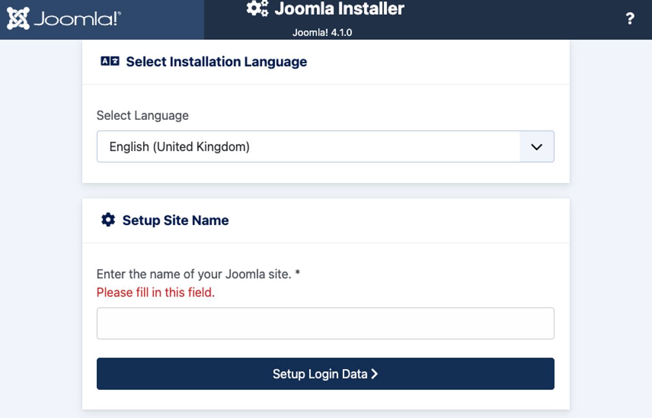Select the Select Installation Language heading

point(216,61)
